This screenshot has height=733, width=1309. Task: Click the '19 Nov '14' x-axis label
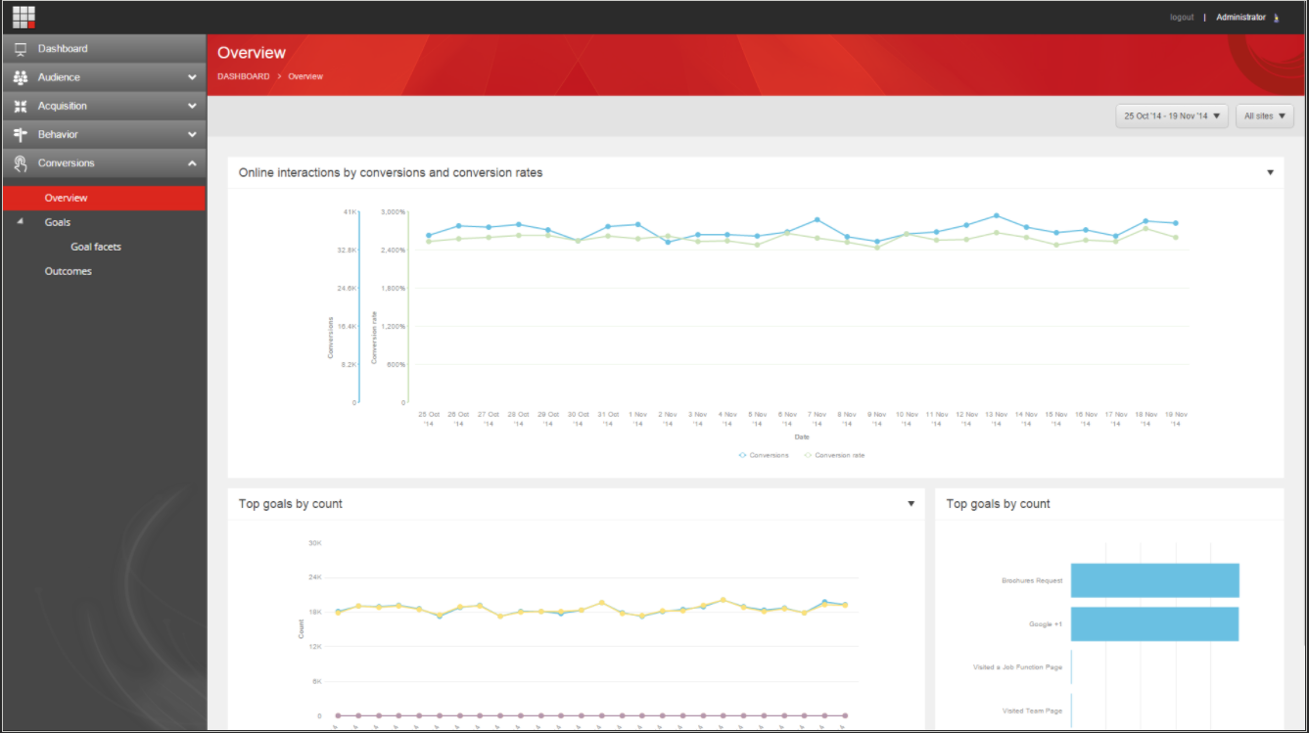1176,419
